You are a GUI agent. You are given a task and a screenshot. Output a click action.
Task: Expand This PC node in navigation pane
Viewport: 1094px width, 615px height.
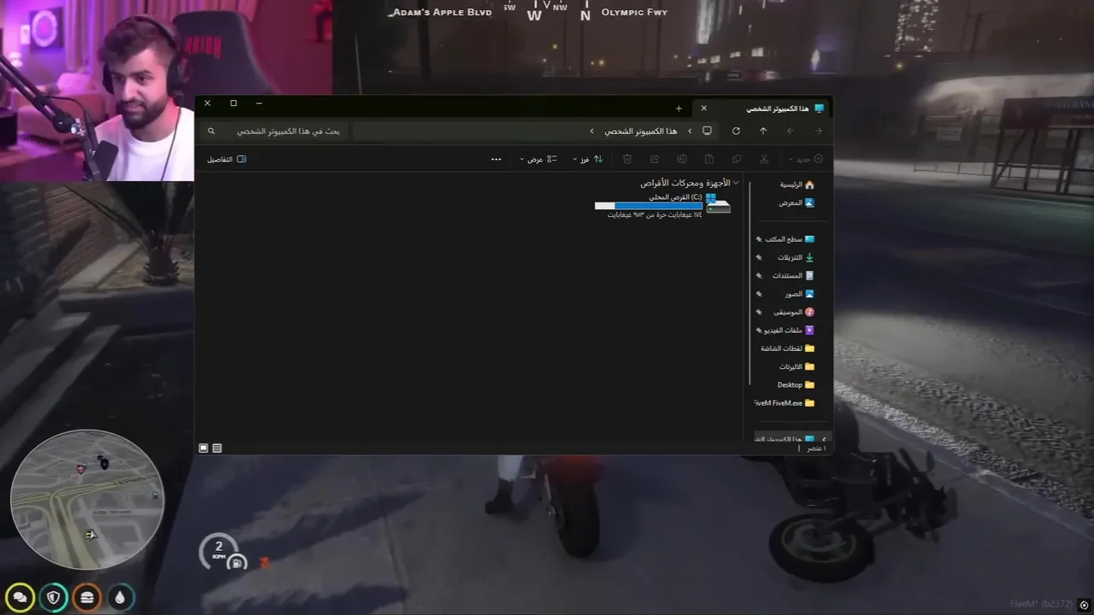coord(824,439)
